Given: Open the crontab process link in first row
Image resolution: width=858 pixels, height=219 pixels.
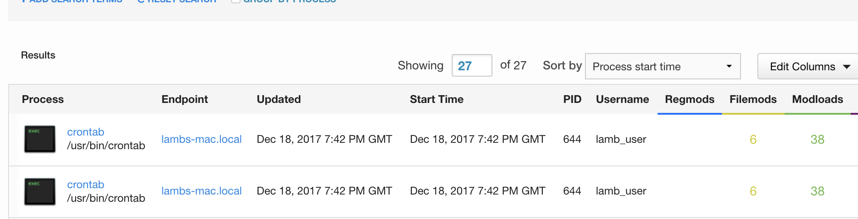Looking at the screenshot, I should pyautogui.click(x=86, y=132).
